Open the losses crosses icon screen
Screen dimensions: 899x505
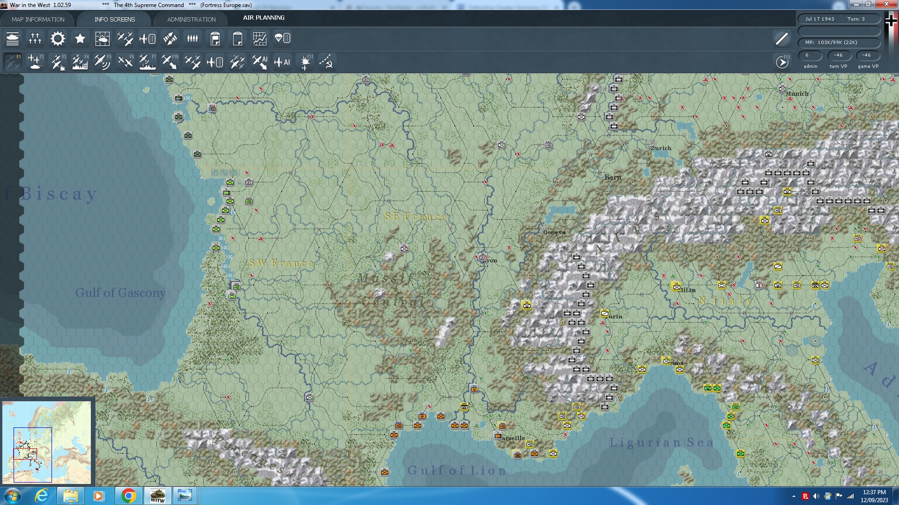[35, 39]
